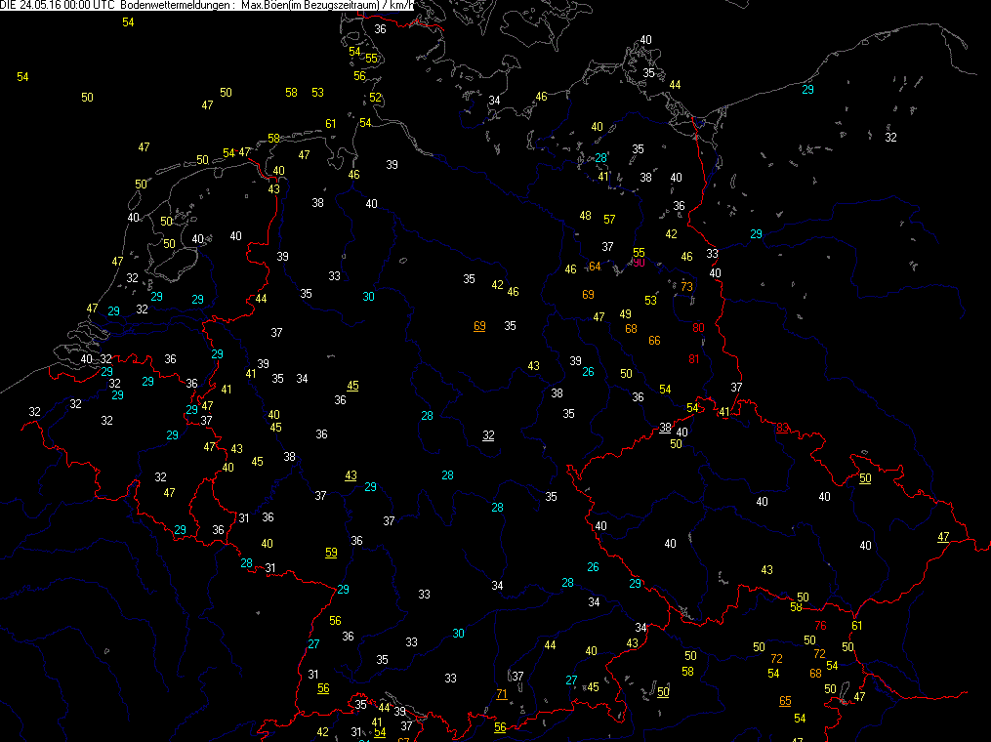Click the yellow 49 gust reading
This screenshot has width=991, height=742.
[x=626, y=314]
